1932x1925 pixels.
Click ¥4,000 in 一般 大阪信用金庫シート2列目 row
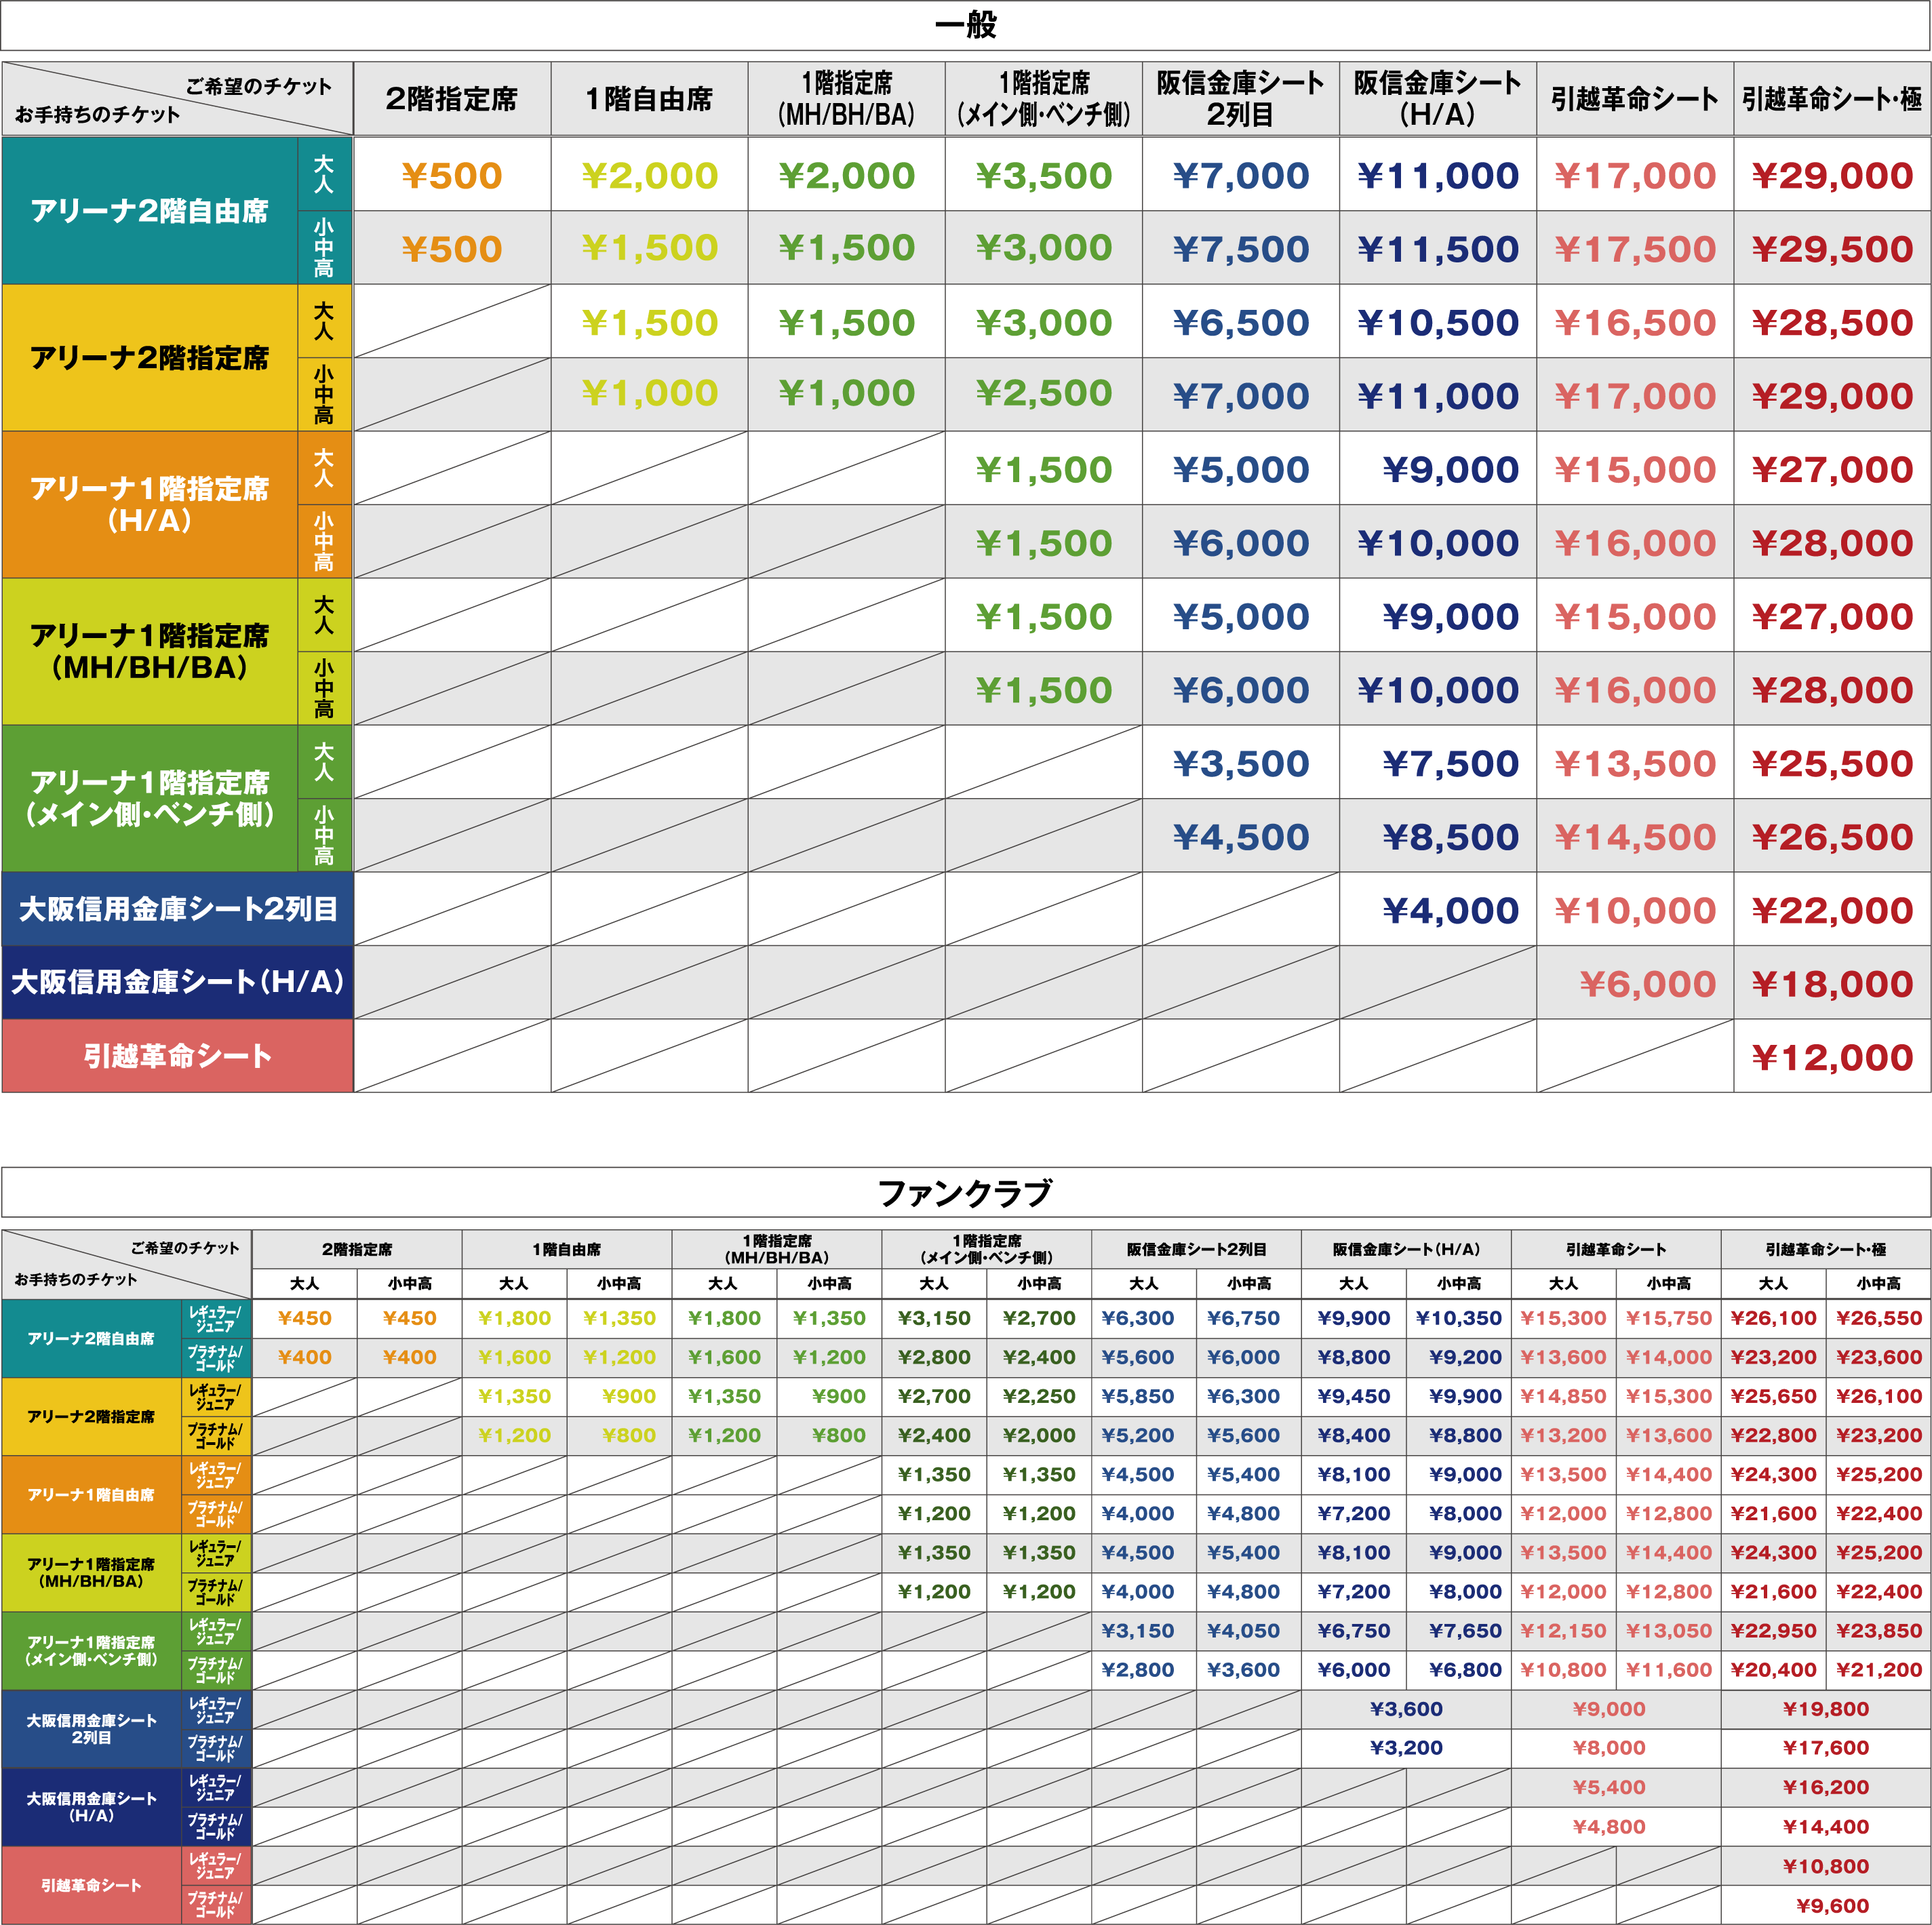point(1451,911)
